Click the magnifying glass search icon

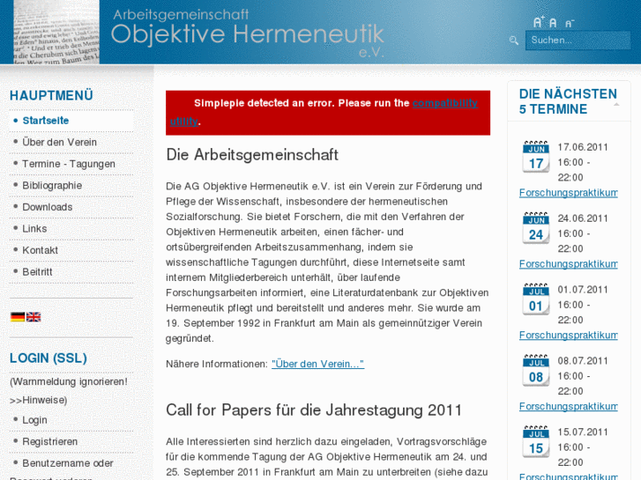tap(514, 40)
